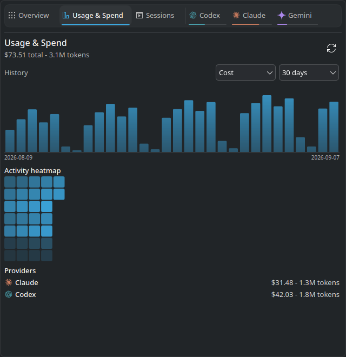
Task: Click the Gemini sparkle icon
Action: pos(282,15)
